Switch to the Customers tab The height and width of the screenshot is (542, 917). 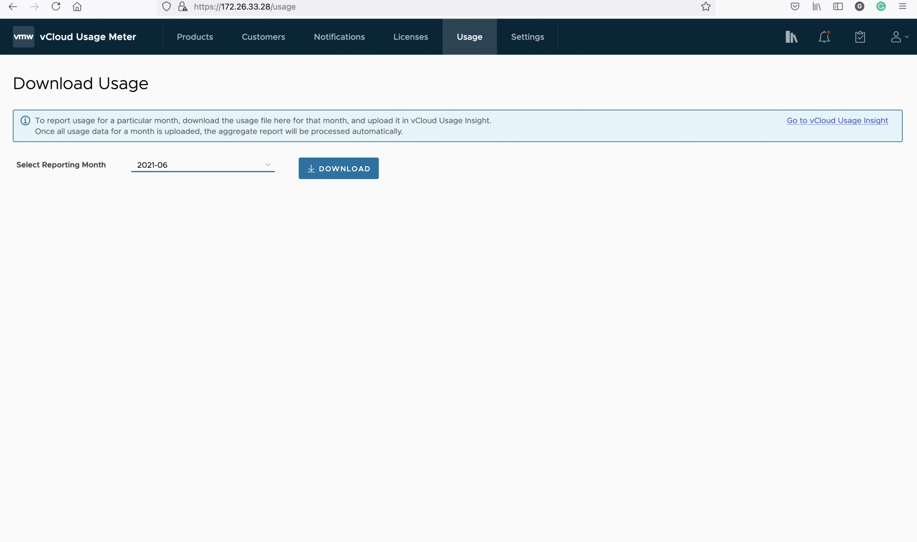click(263, 37)
